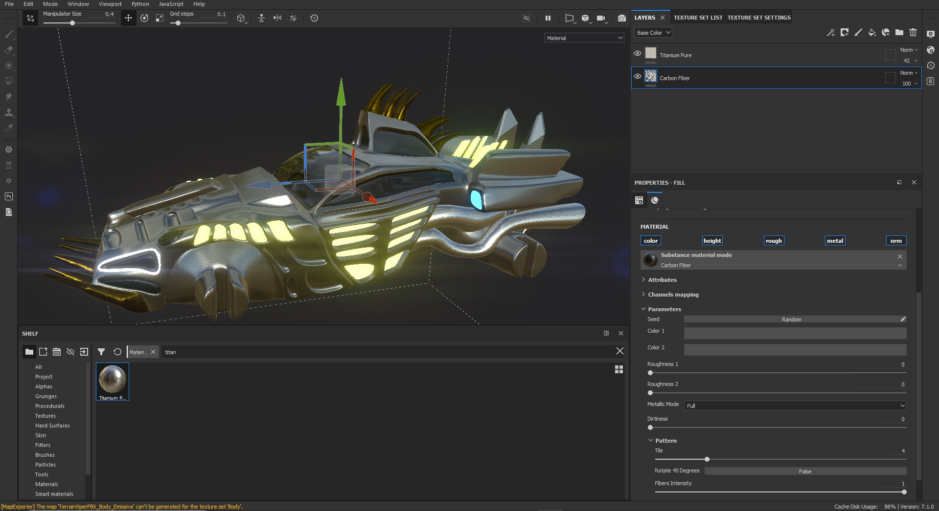Activate the scale manipulator icon
Screen dimensions: 939x511
click(160, 18)
